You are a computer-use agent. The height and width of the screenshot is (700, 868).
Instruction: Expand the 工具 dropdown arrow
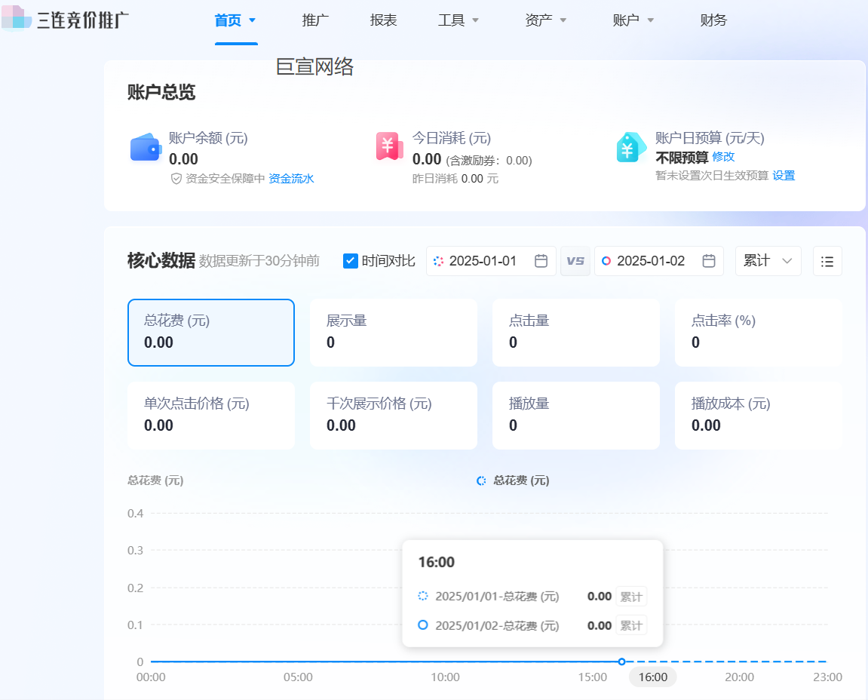click(475, 20)
